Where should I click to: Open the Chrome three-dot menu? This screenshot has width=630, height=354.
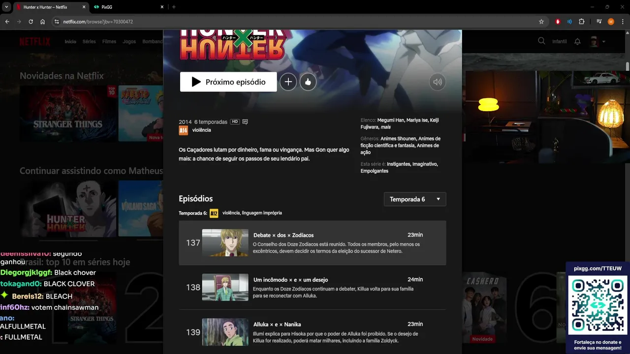coord(623,22)
